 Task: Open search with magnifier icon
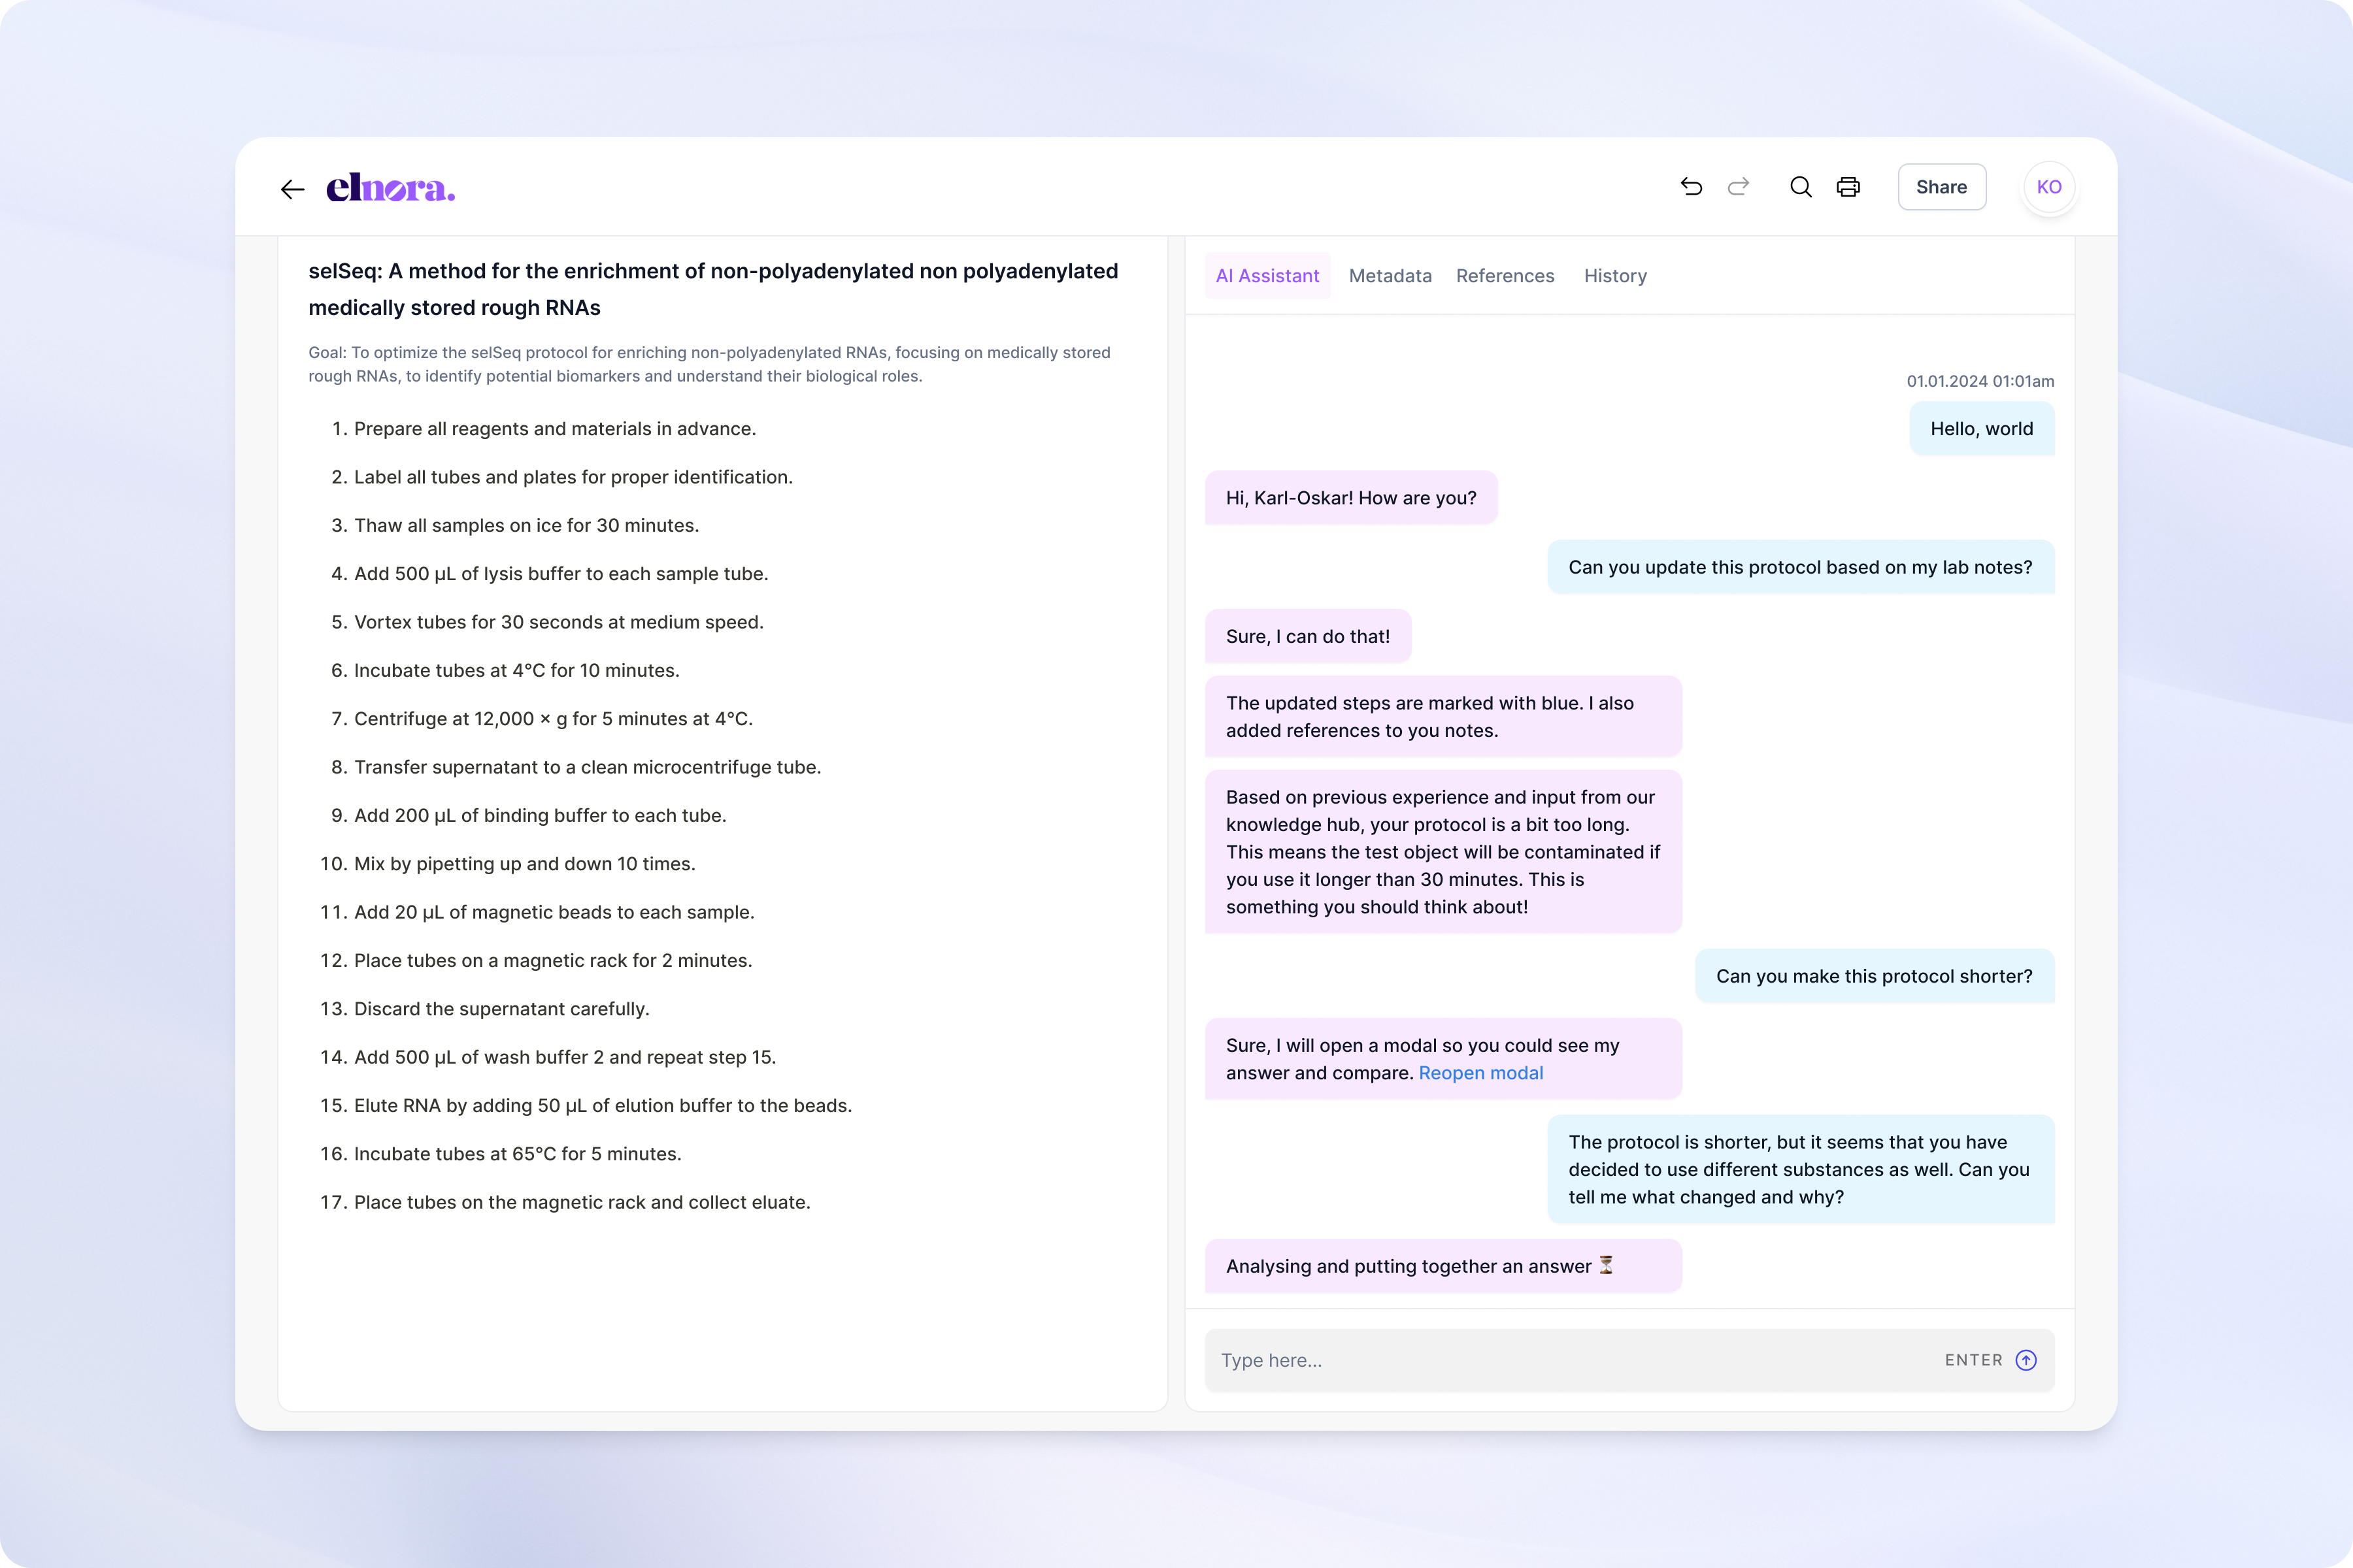coord(1801,187)
